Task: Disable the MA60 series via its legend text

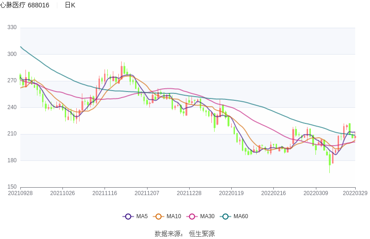Action: pyautogui.click(x=240, y=216)
